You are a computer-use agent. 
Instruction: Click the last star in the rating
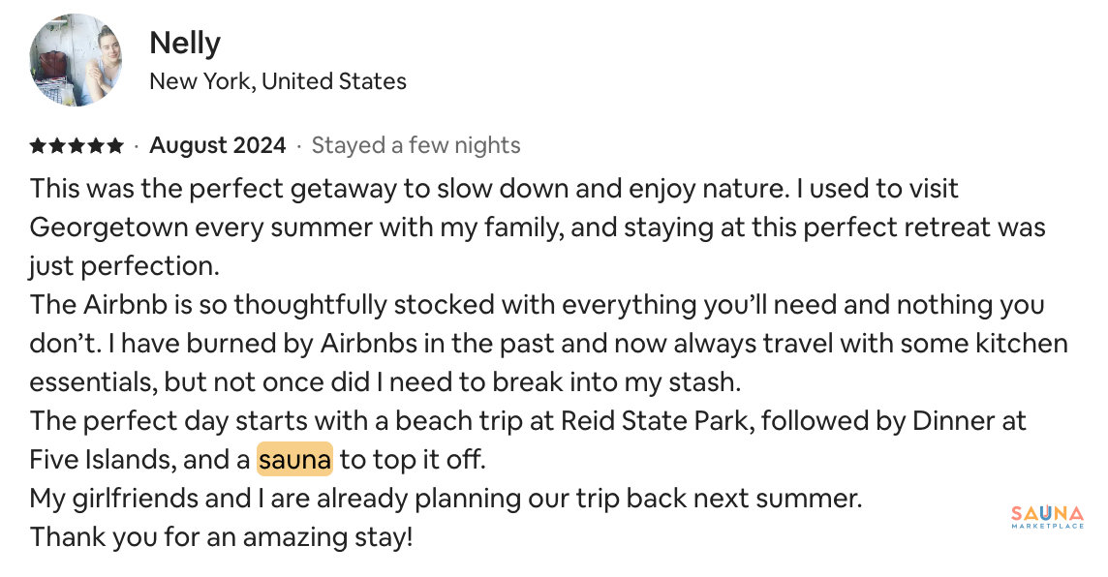pos(115,145)
